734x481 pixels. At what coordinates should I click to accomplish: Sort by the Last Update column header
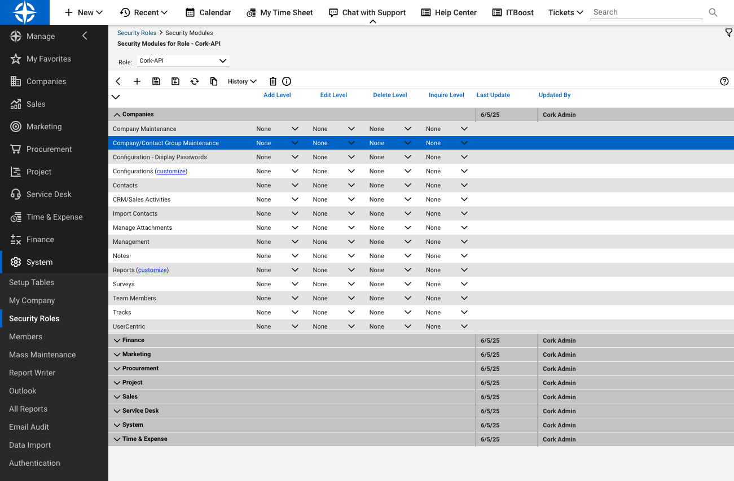click(x=493, y=95)
